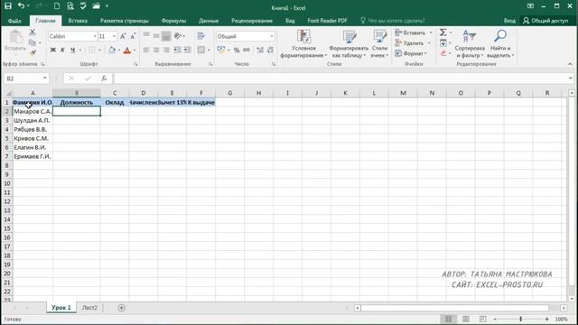Screen dimensions: 578x325
Task: Open number format Общий dropdown
Action: [x=272, y=36]
